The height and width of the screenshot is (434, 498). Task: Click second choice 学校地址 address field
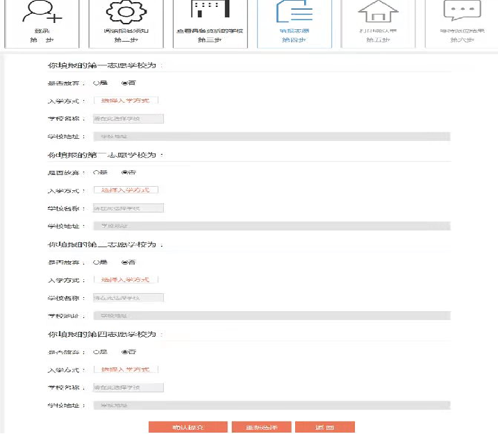click(x=272, y=226)
